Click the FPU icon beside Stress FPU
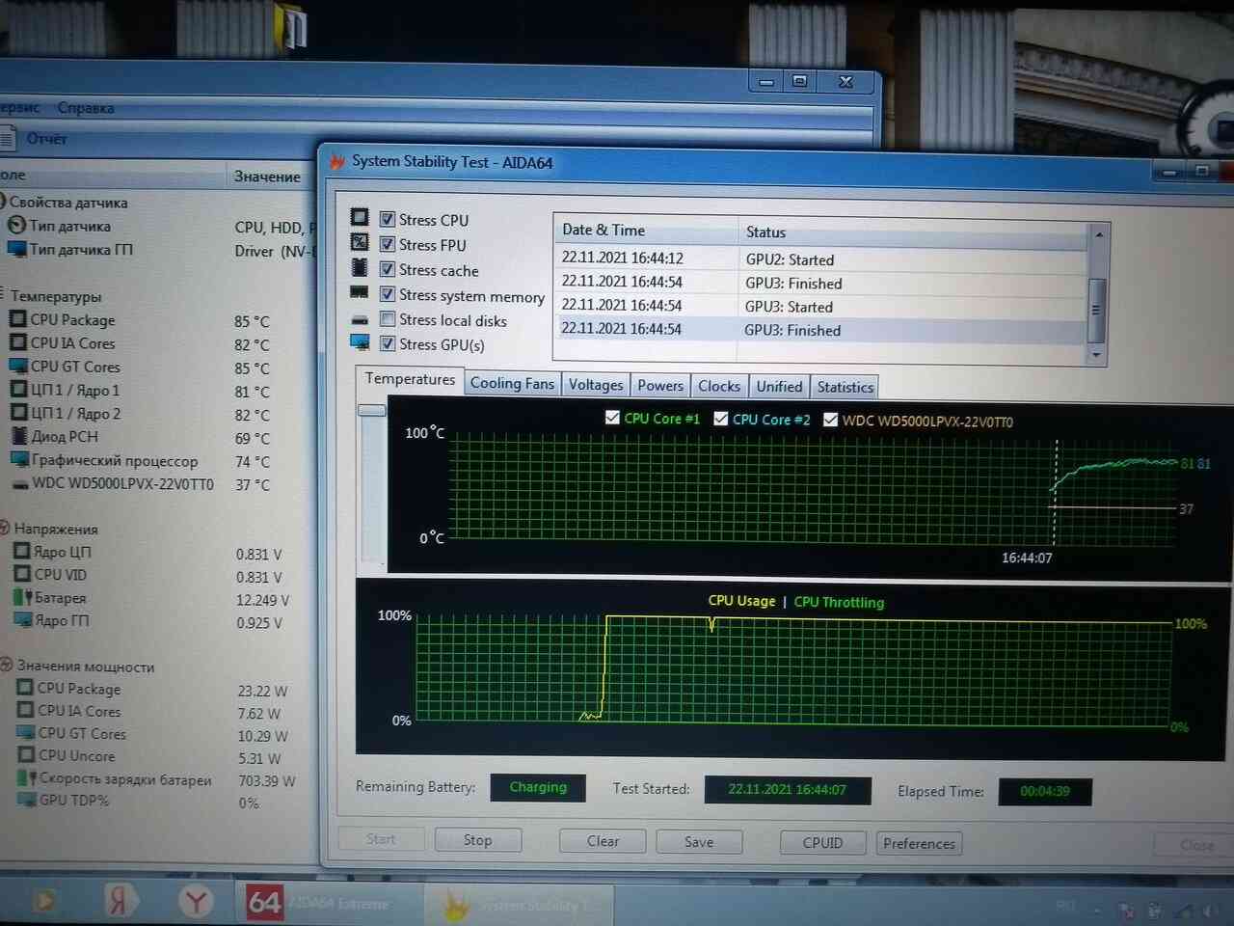Screen dimensions: 1234x926 point(360,242)
